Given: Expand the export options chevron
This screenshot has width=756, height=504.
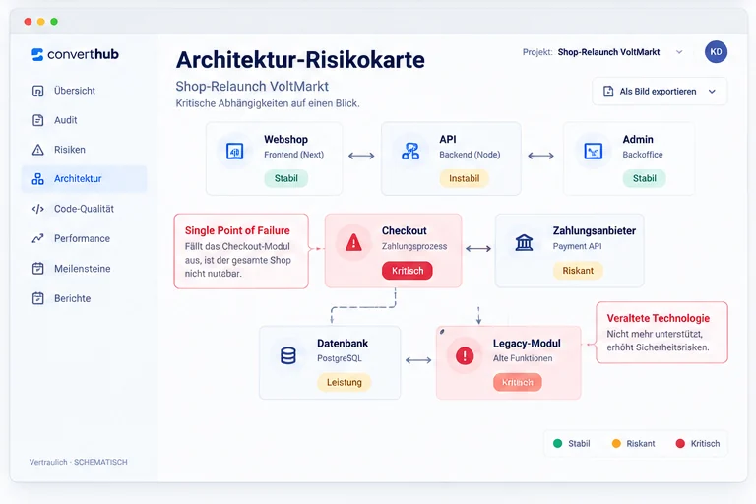Looking at the screenshot, I should [712, 92].
